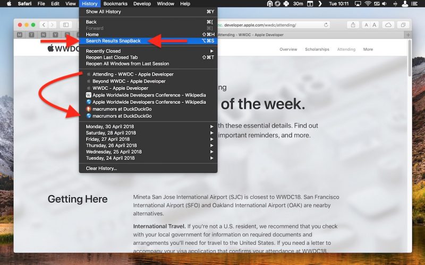Open Attending - WWDC history entry

pos(148,74)
